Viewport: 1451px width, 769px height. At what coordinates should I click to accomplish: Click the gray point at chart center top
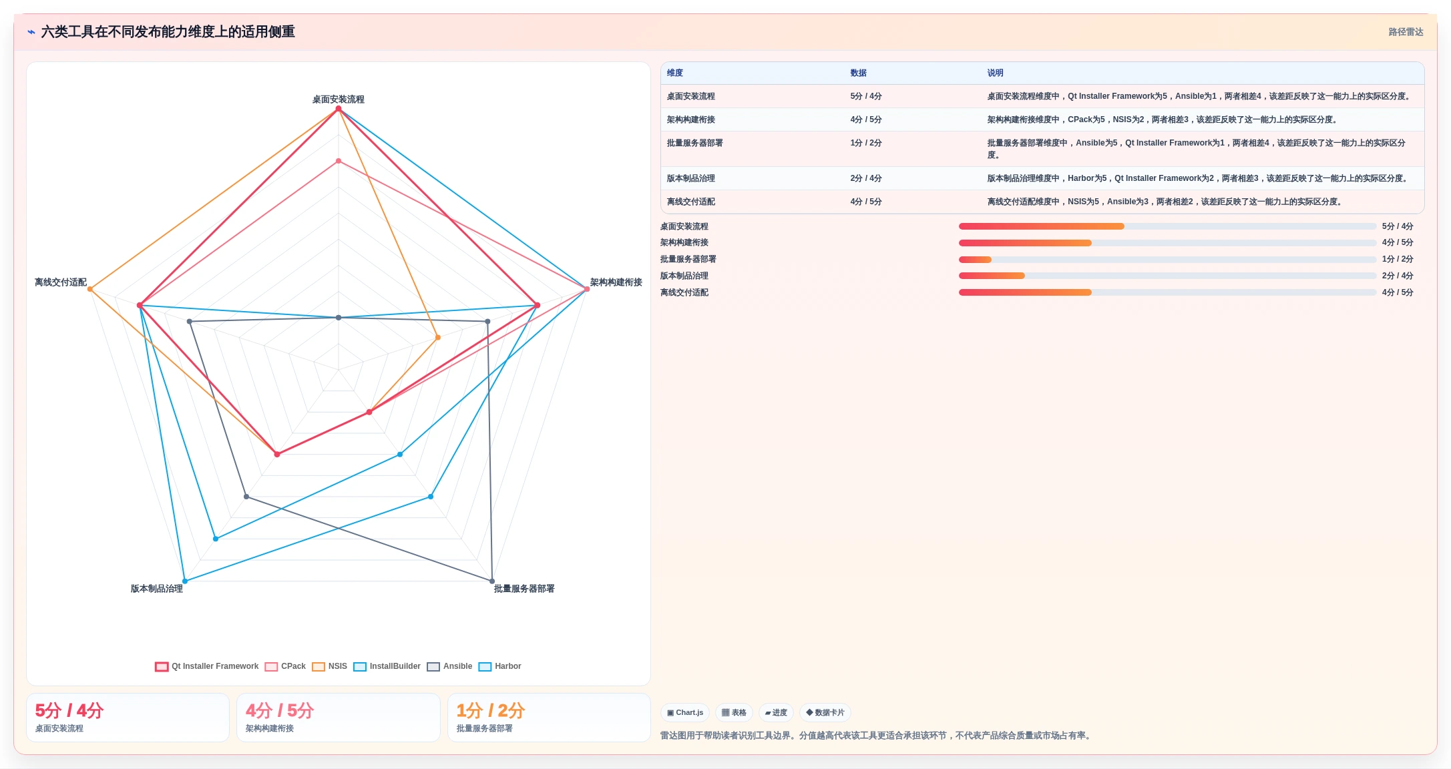tap(339, 318)
